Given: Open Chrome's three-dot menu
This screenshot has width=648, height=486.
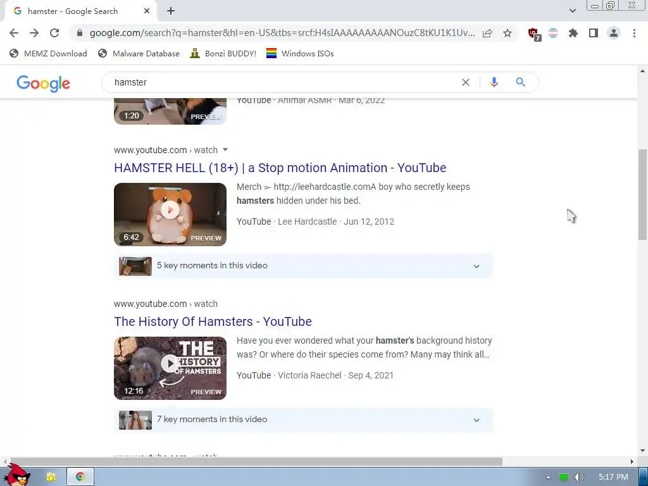Looking at the screenshot, I should [x=634, y=33].
